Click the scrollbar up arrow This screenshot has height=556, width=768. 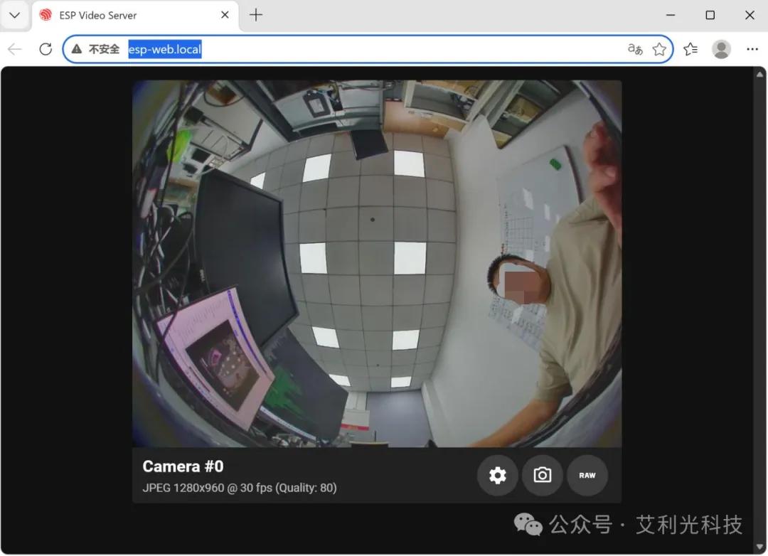(759, 75)
